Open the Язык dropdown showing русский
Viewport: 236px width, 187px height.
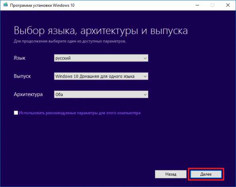click(x=101, y=58)
